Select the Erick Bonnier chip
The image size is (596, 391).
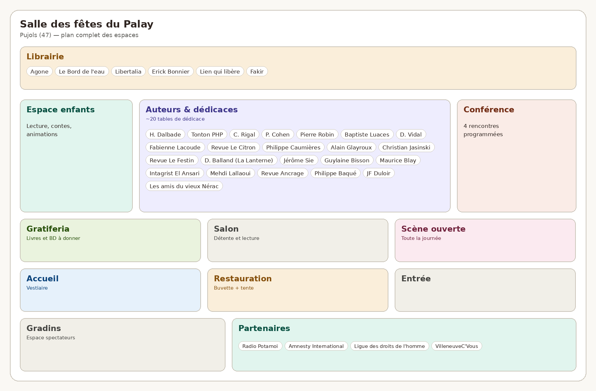171,72
